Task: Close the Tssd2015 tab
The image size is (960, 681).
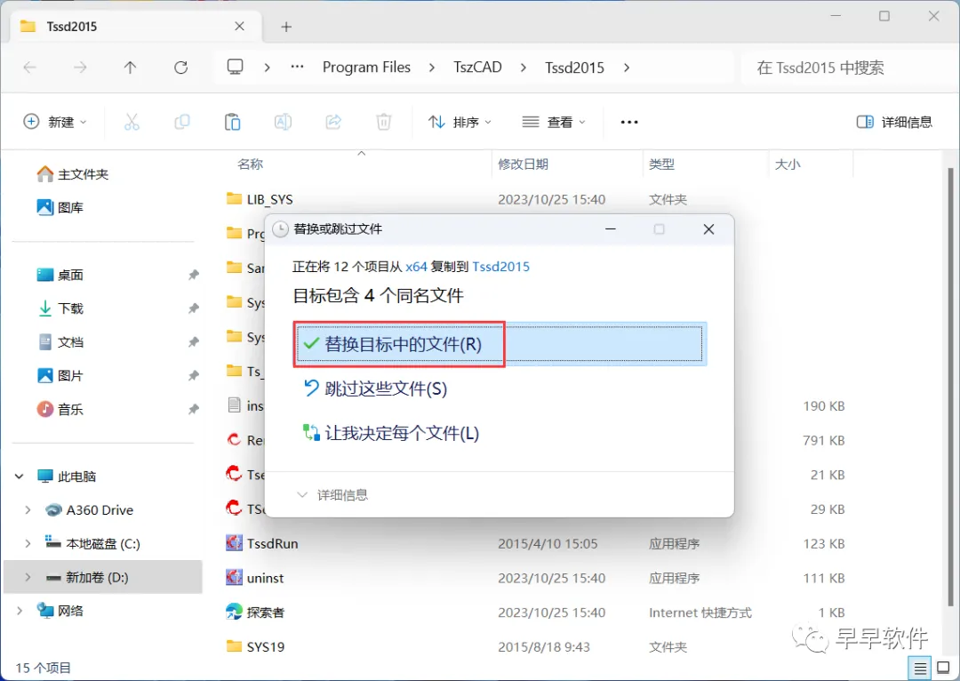Action: click(x=239, y=27)
